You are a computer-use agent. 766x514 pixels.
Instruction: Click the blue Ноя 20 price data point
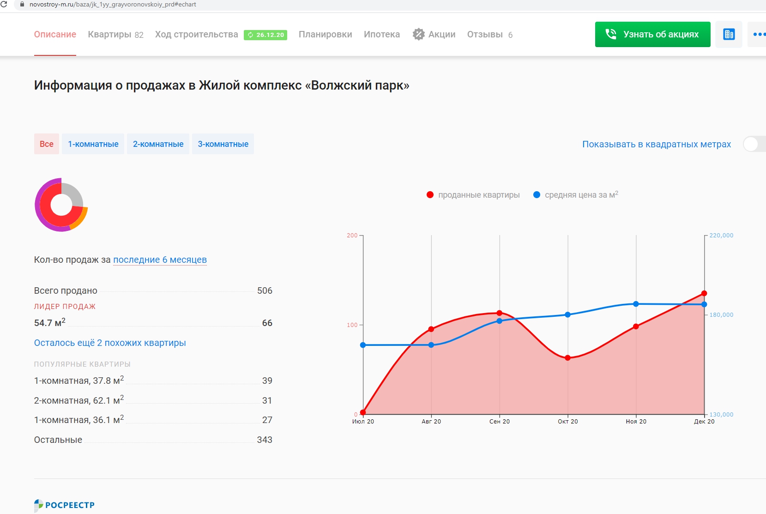636,304
